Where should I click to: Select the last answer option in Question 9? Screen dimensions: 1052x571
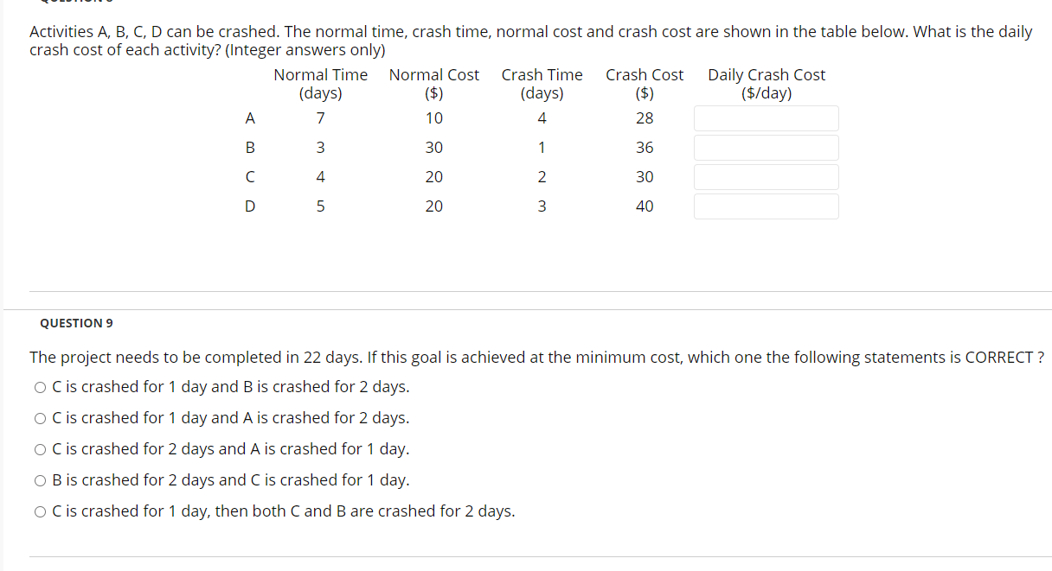[x=40, y=511]
